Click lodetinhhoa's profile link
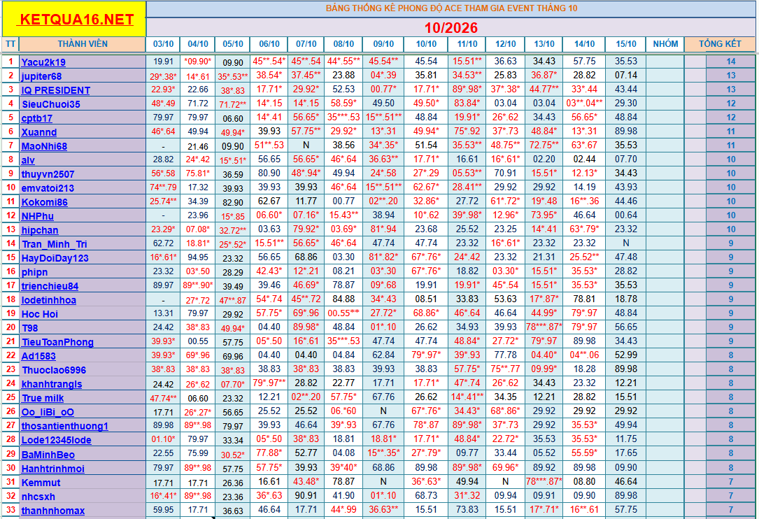 coord(49,300)
